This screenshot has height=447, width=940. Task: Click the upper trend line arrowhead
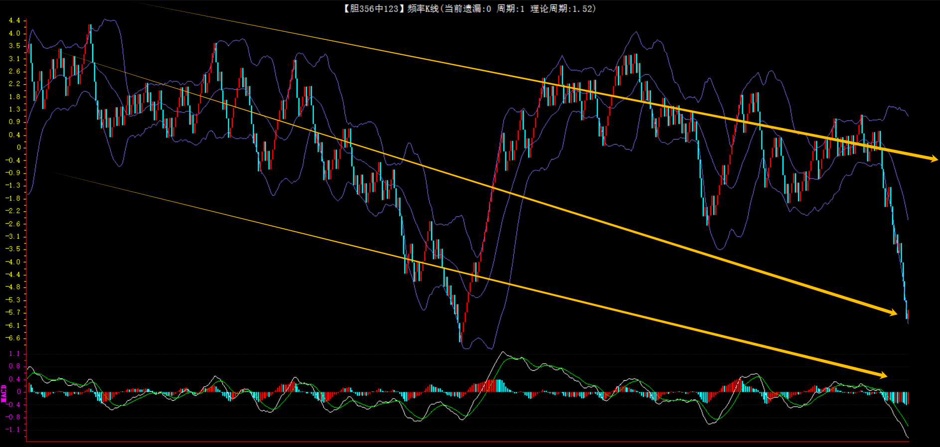933,159
